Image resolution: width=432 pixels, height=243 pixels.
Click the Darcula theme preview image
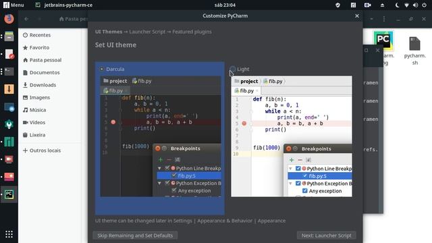click(161, 136)
